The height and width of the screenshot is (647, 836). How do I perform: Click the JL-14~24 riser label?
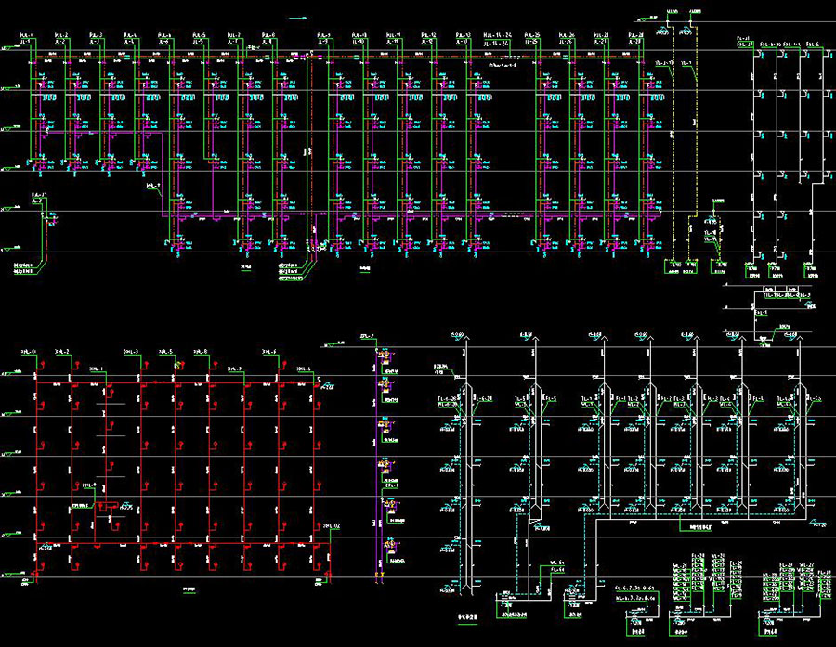pos(498,42)
